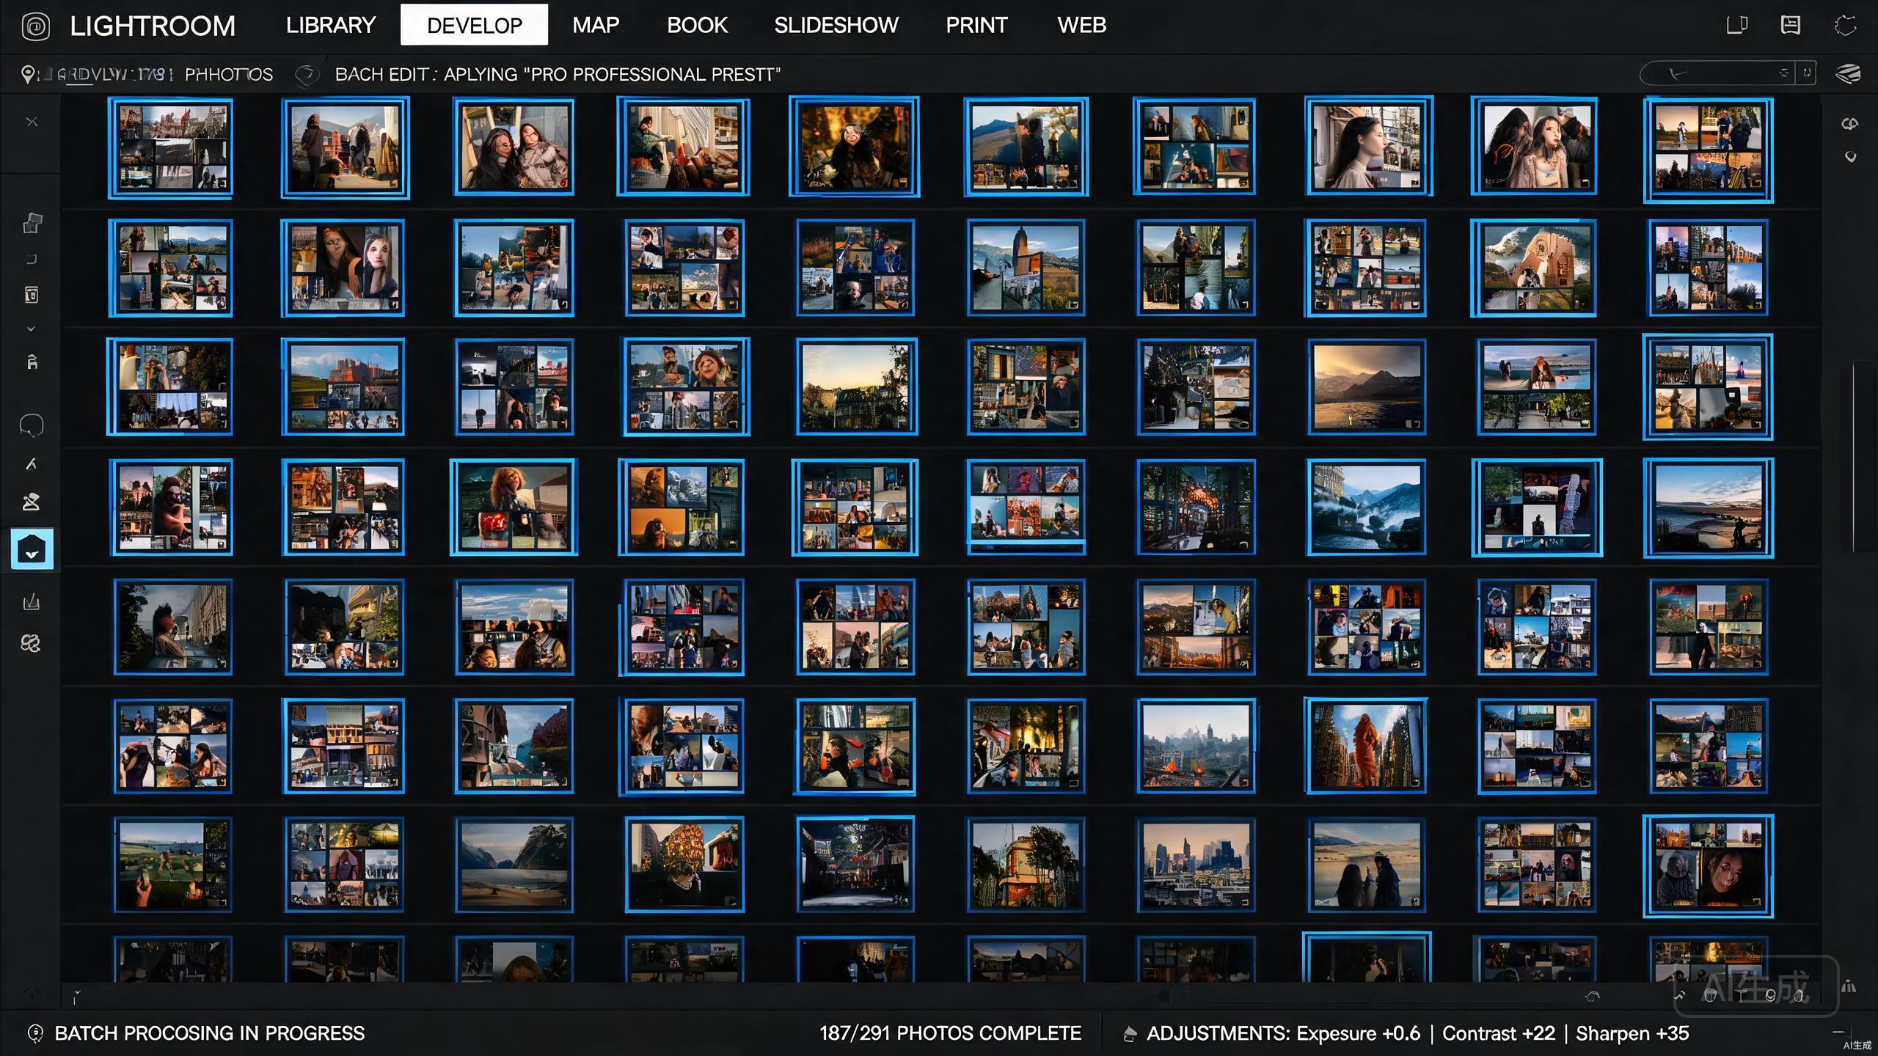This screenshot has width=1878, height=1056.
Task: Open the histogram chart icon in left sidebar
Action: coord(31,603)
